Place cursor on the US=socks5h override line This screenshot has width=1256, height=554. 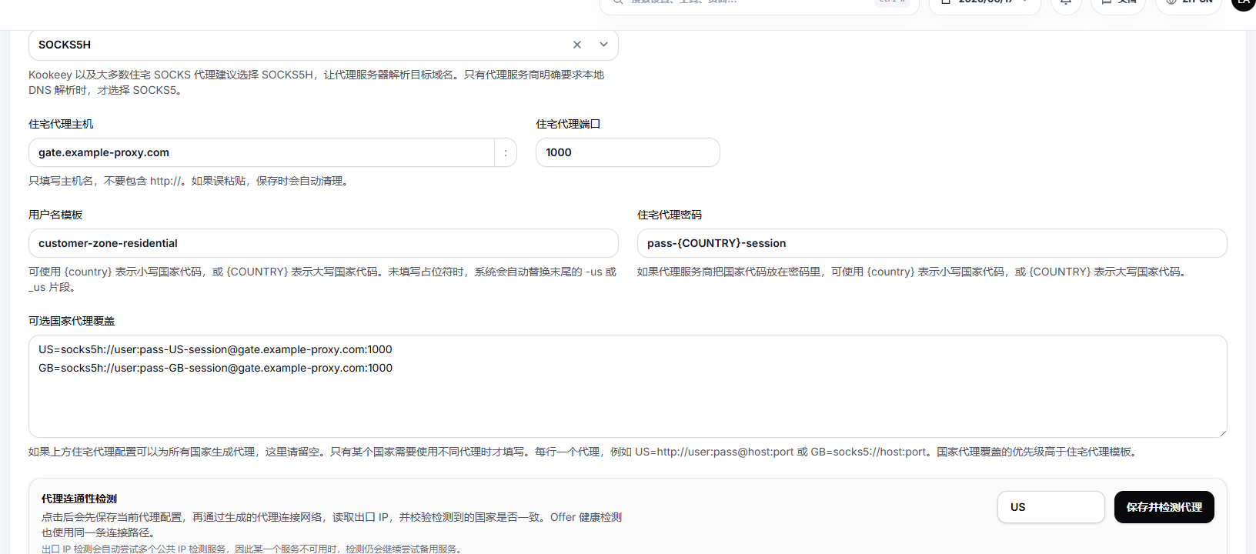pos(215,349)
